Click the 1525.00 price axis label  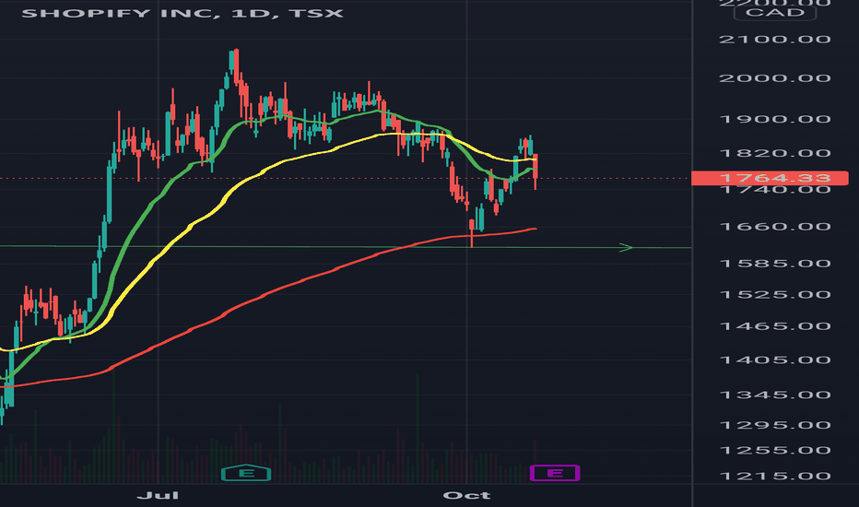(x=774, y=295)
